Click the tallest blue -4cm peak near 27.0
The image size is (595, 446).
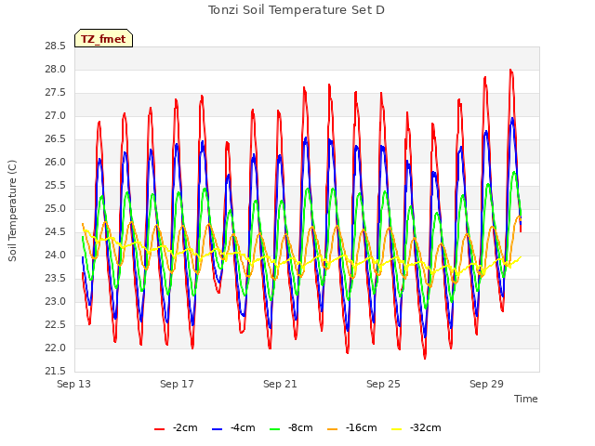click(x=512, y=118)
